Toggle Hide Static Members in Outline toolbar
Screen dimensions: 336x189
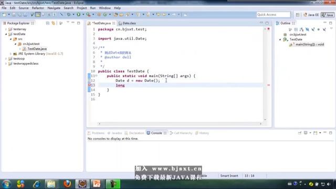pos(313,29)
